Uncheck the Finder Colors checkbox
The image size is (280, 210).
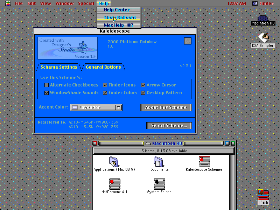(105, 93)
